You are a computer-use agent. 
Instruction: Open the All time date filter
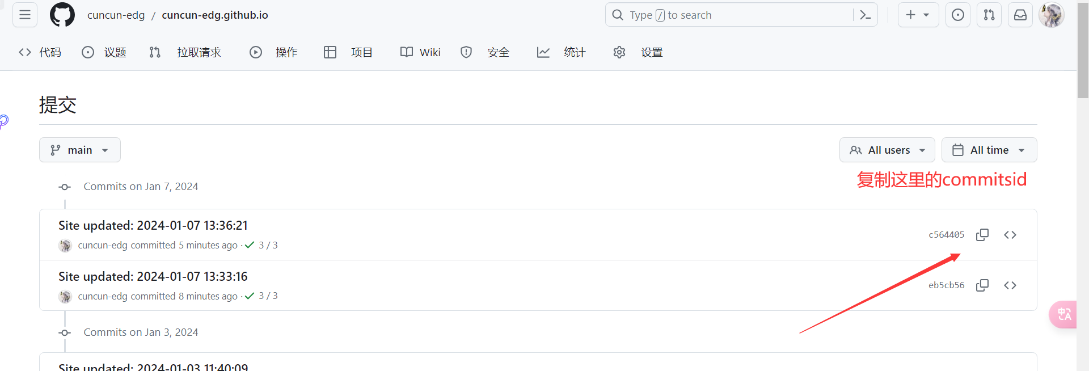pyautogui.click(x=989, y=150)
